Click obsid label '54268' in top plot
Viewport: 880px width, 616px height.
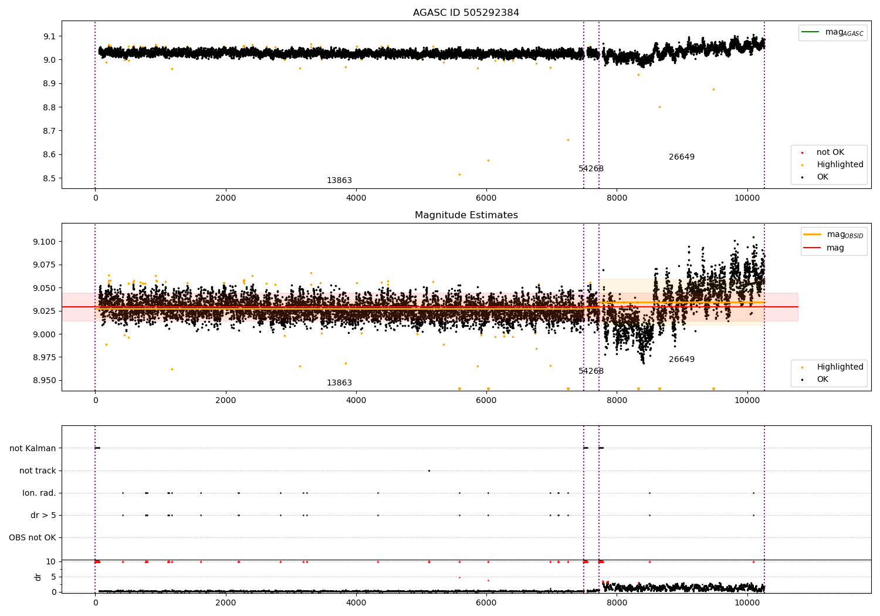(591, 169)
